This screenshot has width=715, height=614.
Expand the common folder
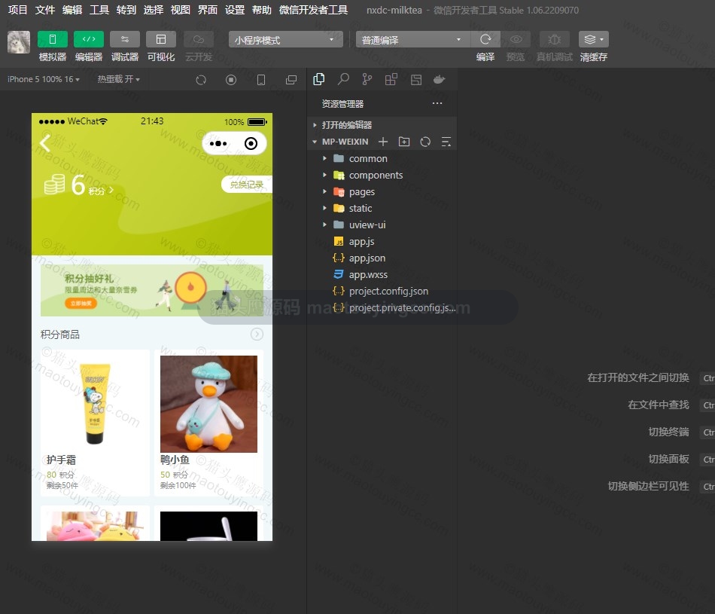pyautogui.click(x=382, y=158)
